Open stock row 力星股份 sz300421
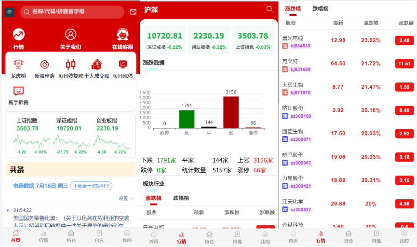 (x=348, y=182)
